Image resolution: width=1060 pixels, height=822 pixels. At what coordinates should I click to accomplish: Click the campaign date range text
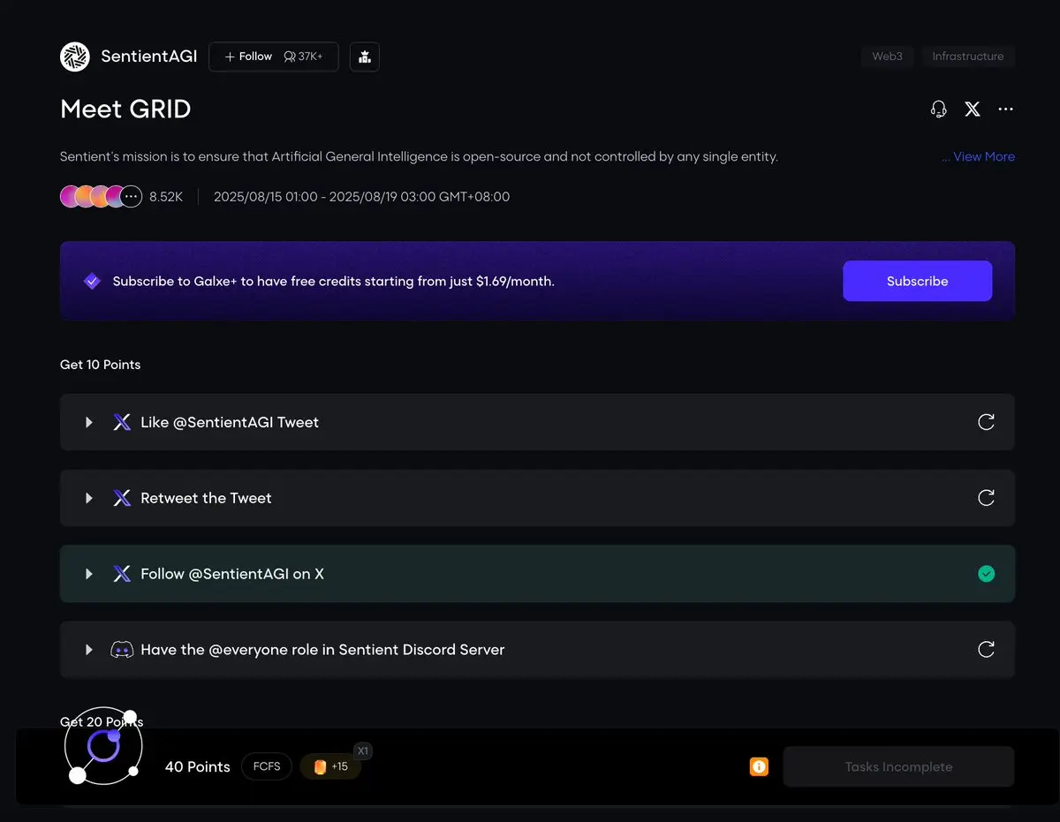pyautogui.click(x=361, y=197)
